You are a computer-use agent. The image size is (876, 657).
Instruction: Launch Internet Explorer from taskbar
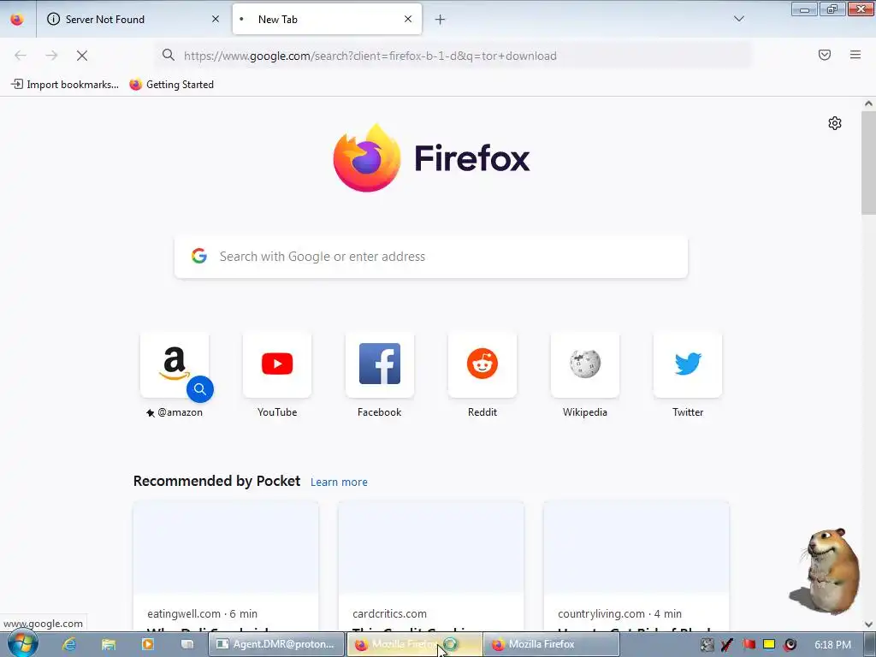69,644
